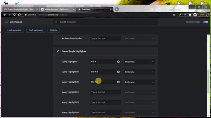
Task: Close the Super Simple Highlighter tab
Action: point(37,10)
